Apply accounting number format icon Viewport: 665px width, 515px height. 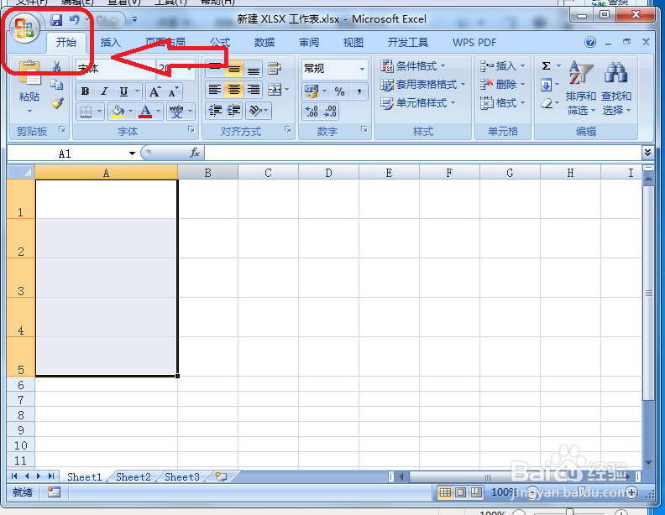312,91
